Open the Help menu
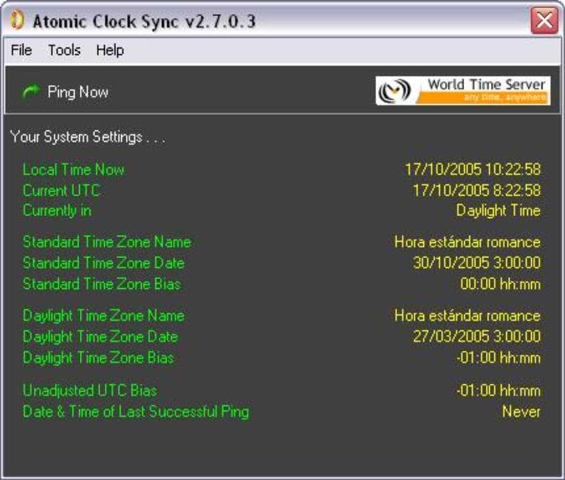565x480 pixels. point(110,50)
